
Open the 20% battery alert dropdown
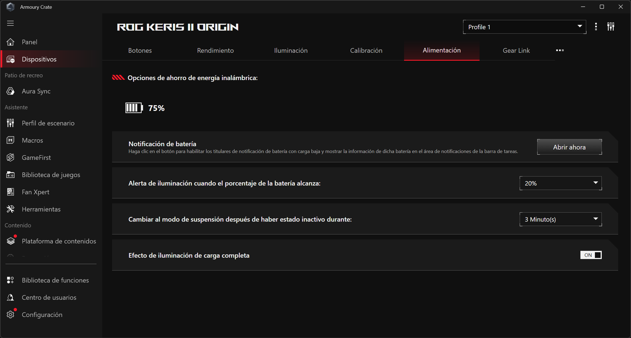[560, 183]
